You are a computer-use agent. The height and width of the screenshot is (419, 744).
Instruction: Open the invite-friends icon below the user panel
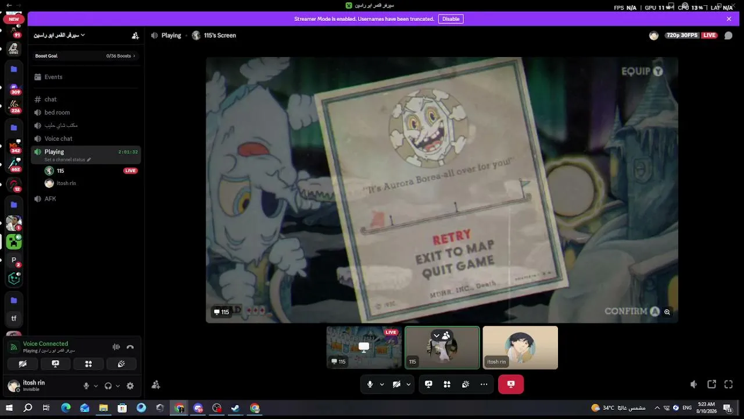[156, 385]
